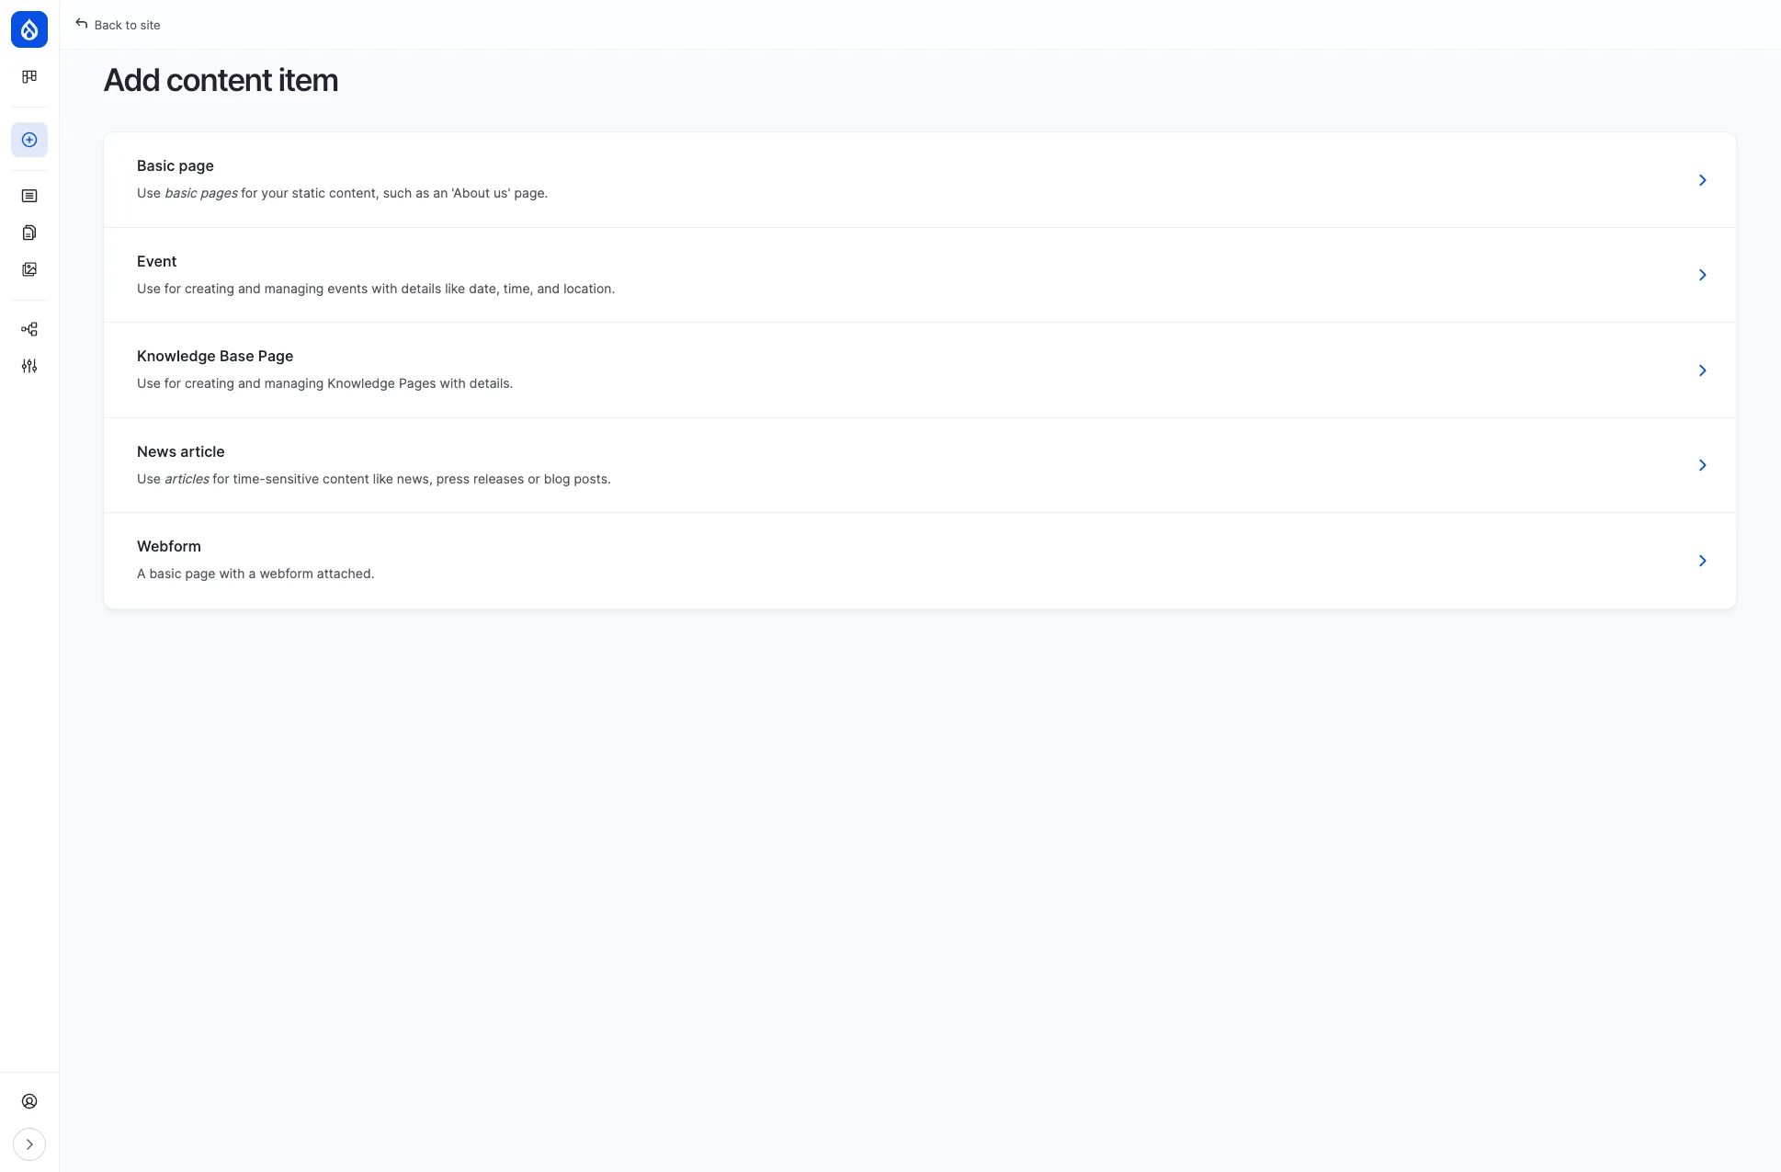1781x1172 pixels.
Task: Open the Content list sidebar icon
Action: tap(29, 196)
